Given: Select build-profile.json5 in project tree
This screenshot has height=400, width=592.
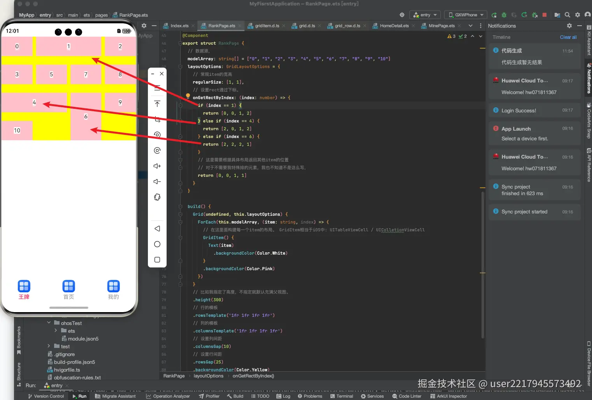Looking at the screenshot, I should 71,362.
